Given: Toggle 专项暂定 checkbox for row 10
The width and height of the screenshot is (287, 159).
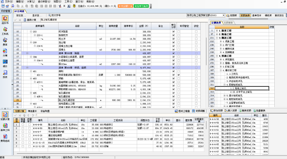Looking at the screenshot, I should [x=179, y=32].
